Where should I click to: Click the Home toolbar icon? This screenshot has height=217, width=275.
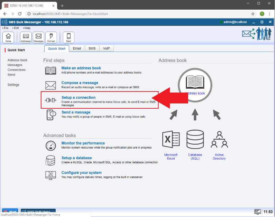(8, 37)
